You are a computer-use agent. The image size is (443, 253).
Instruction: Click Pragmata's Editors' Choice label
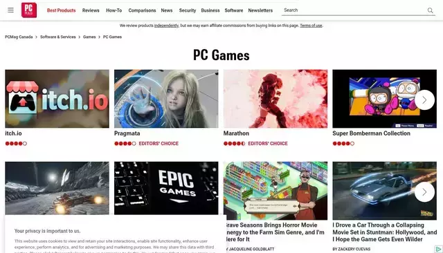click(x=159, y=144)
